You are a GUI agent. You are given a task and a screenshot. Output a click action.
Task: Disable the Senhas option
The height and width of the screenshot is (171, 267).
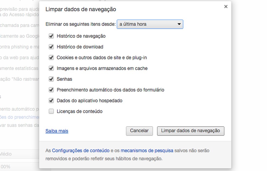coord(51,79)
